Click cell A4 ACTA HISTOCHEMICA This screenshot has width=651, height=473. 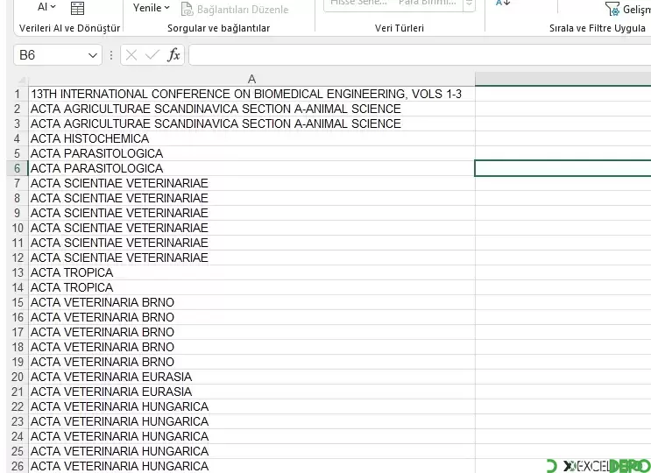click(x=251, y=138)
